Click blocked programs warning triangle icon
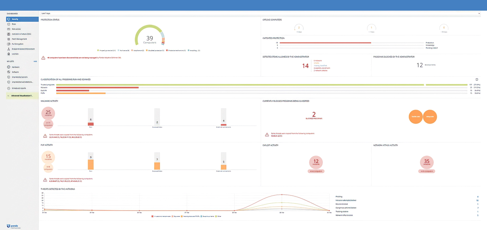Screen dimensions: 487x230 pos(267,135)
